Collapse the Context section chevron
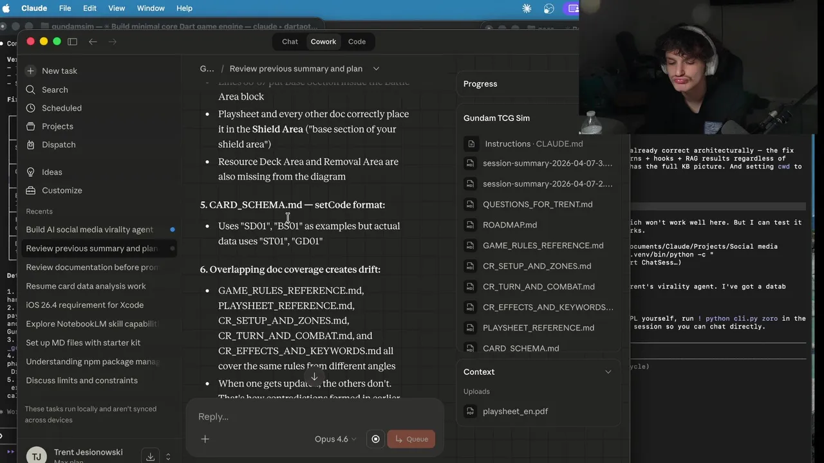 [x=608, y=372]
